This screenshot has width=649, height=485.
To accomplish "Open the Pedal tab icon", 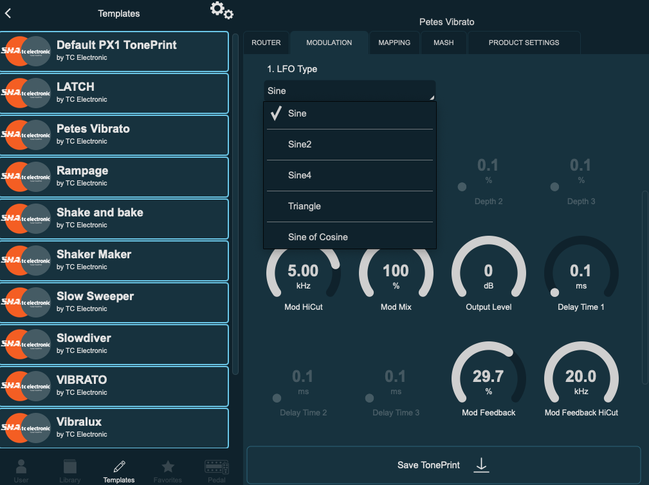I will pos(217,467).
